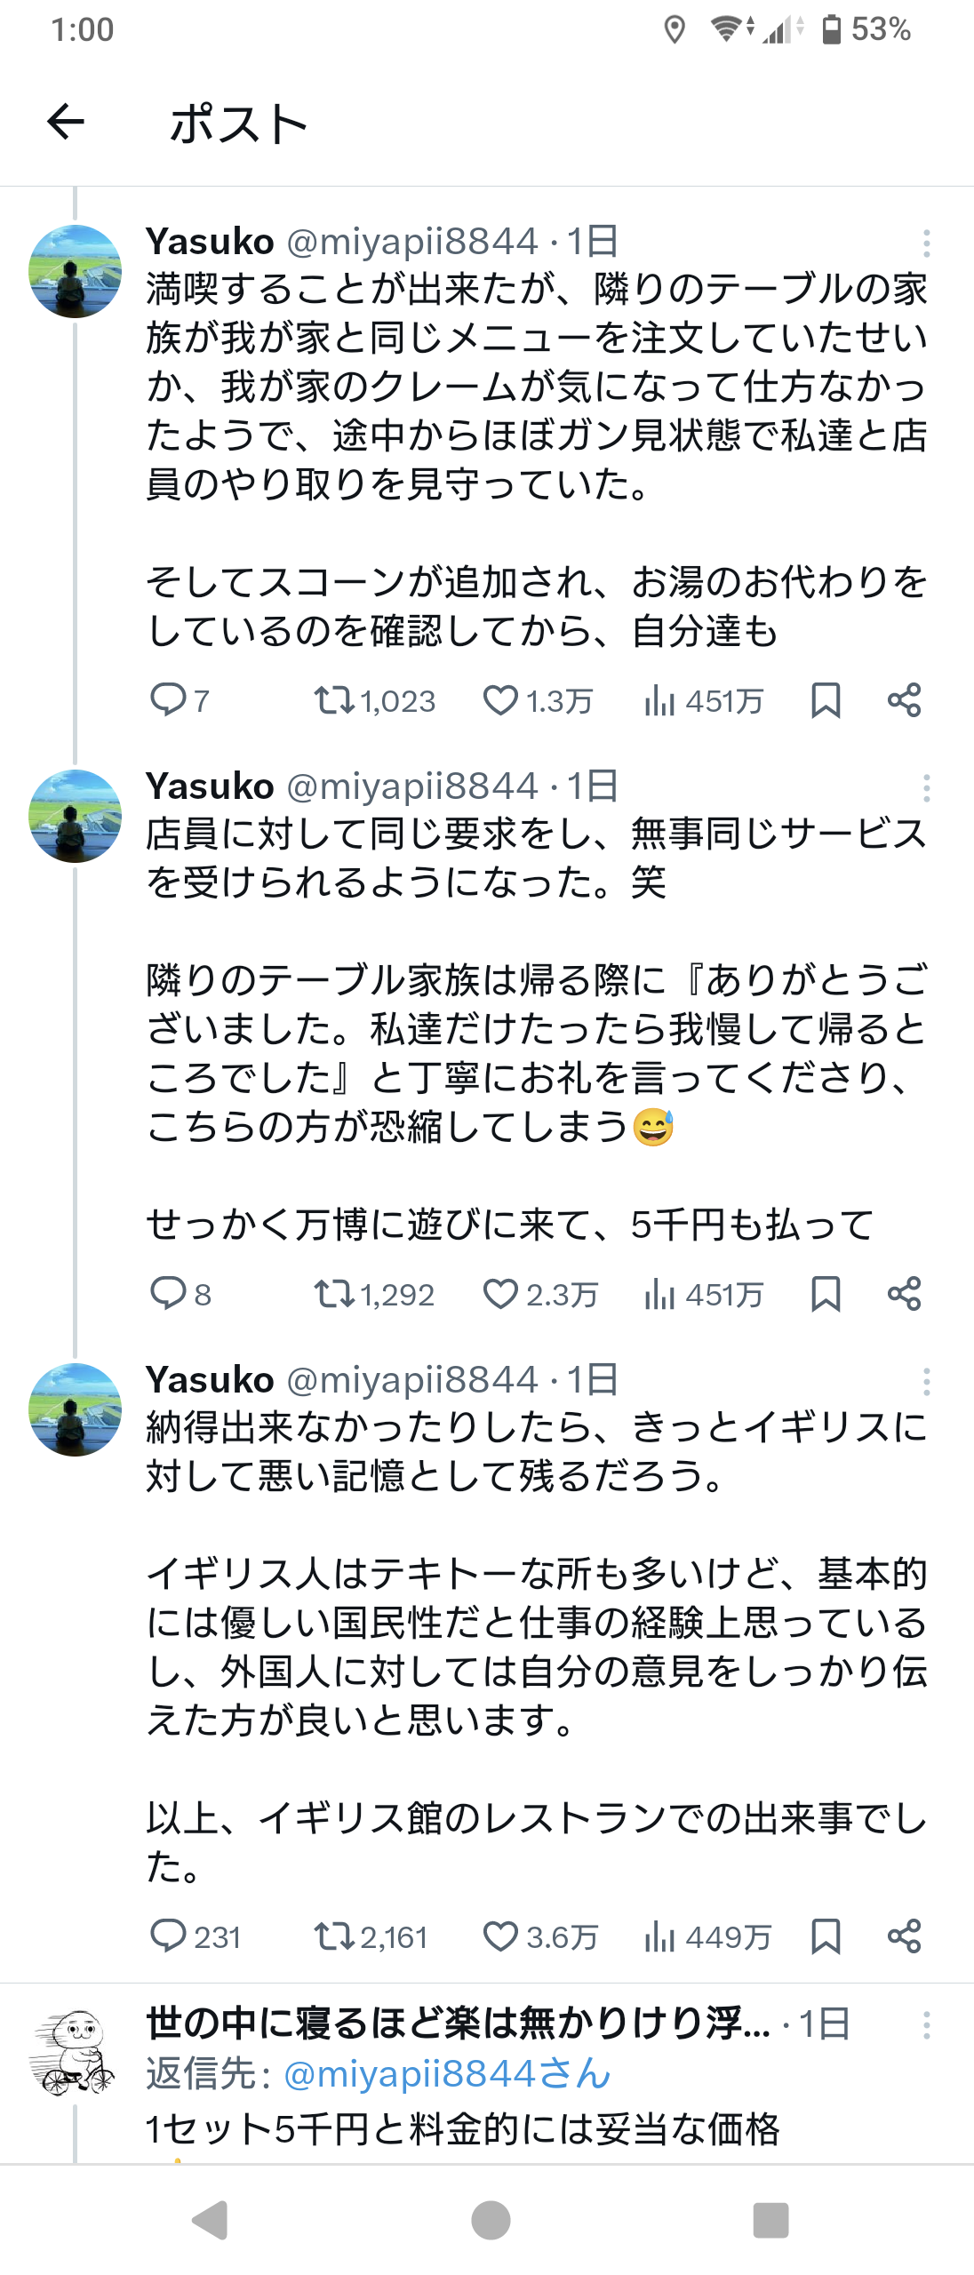Open the @miyapii8844さん reply-to link
The height and width of the screenshot is (2275, 974).
point(447,2074)
